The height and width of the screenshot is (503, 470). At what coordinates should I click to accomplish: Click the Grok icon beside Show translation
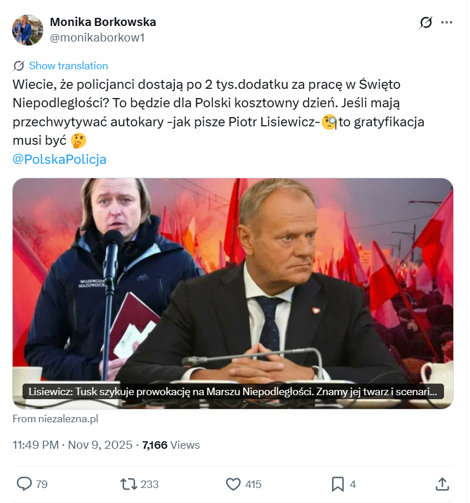(17, 65)
